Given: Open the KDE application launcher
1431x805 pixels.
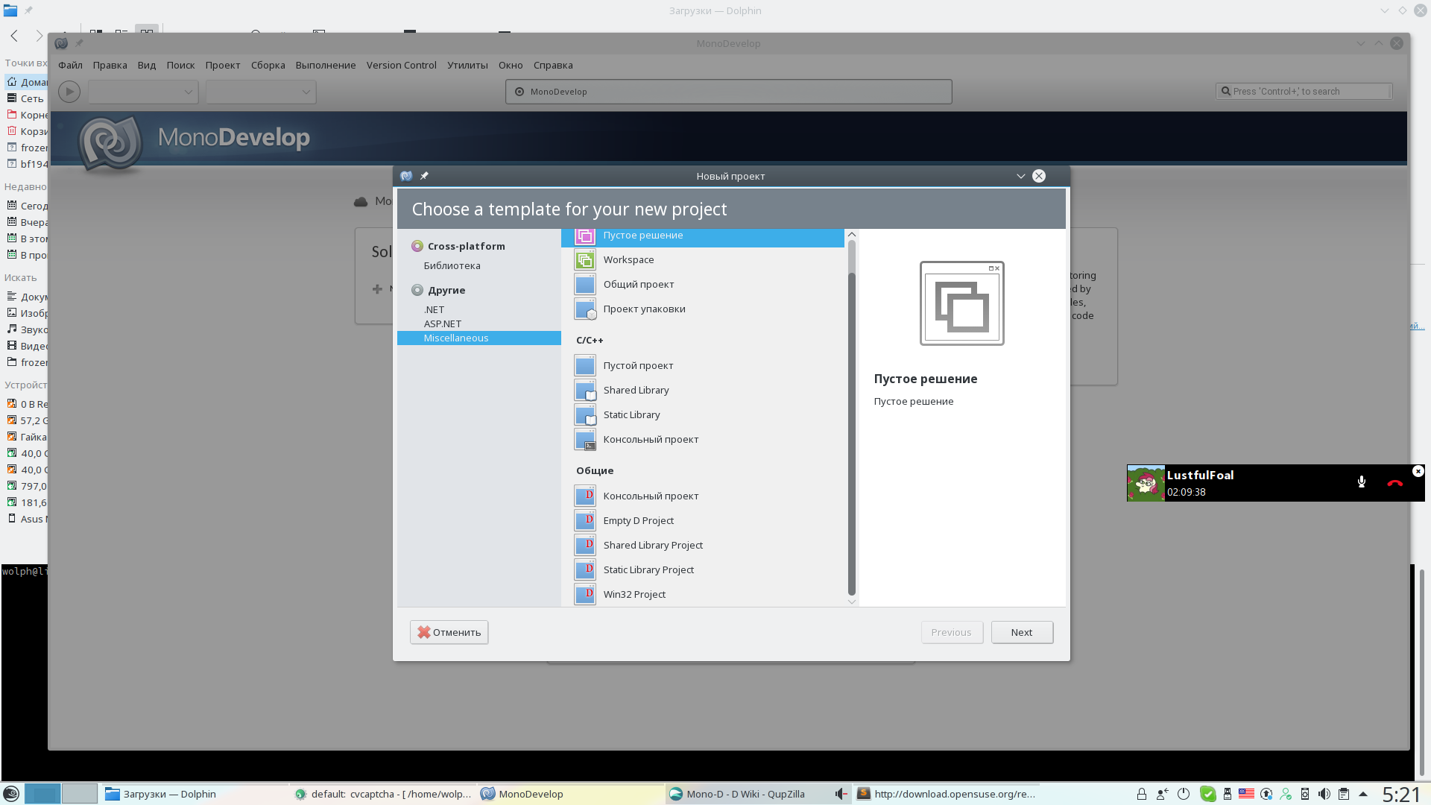Looking at the screenshot, I should 11,794.
